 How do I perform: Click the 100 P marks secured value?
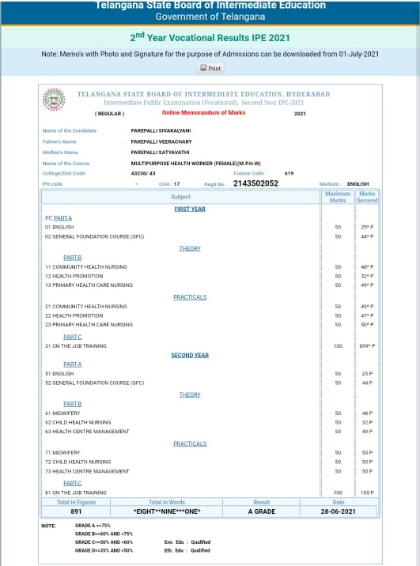(367, 492)
